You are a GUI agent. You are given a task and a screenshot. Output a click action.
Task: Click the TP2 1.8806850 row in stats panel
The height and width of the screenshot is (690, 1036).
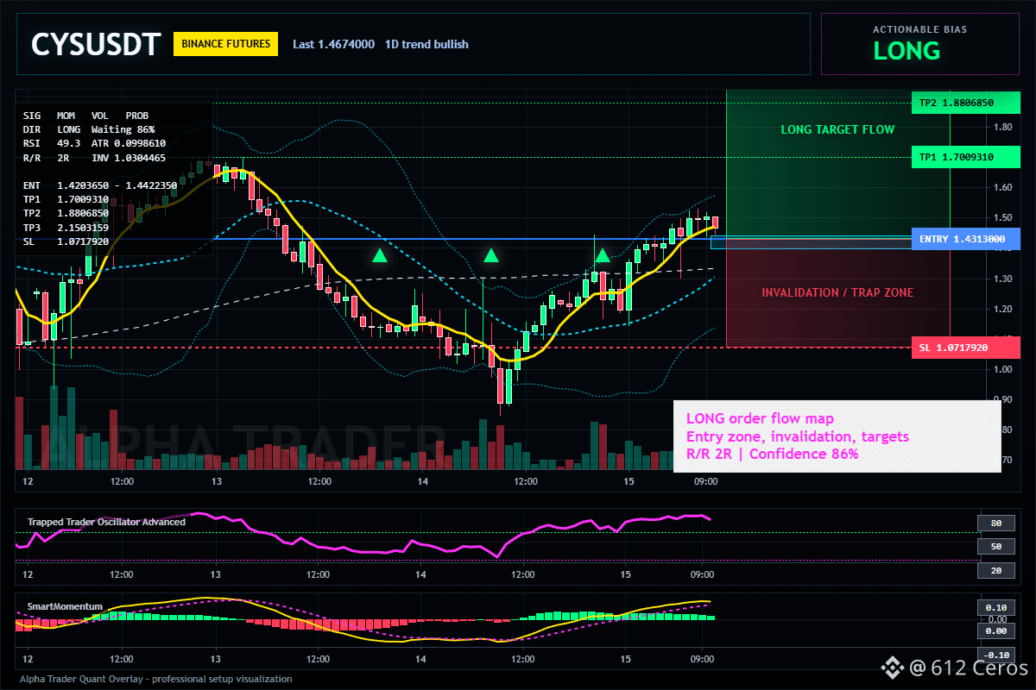click(66, 213)
